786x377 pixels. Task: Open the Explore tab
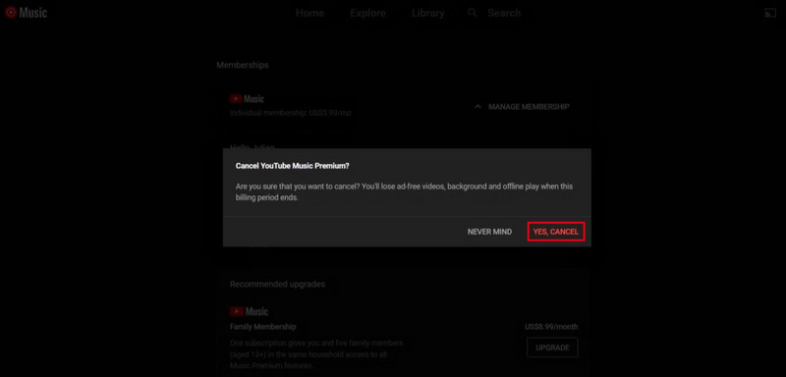pos(367,13)
